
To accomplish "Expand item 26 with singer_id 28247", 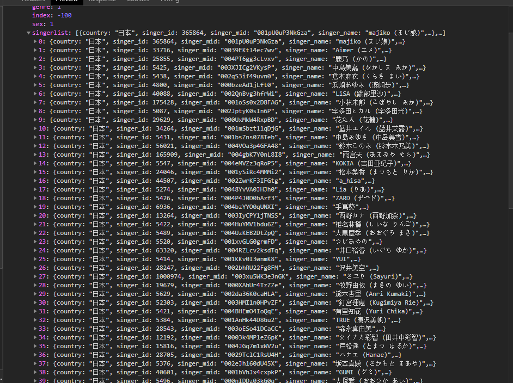I will (x=35, y=268).
